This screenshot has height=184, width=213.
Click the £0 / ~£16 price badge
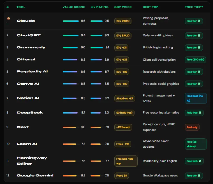tap(122, 72)
